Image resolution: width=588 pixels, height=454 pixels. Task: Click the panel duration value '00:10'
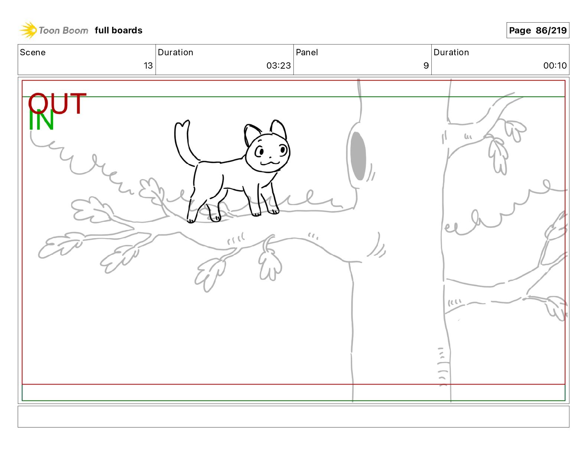click(x=555, y=66)
